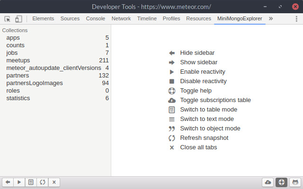
Task: Minimize the Developer Tools window
Action: 265,7
